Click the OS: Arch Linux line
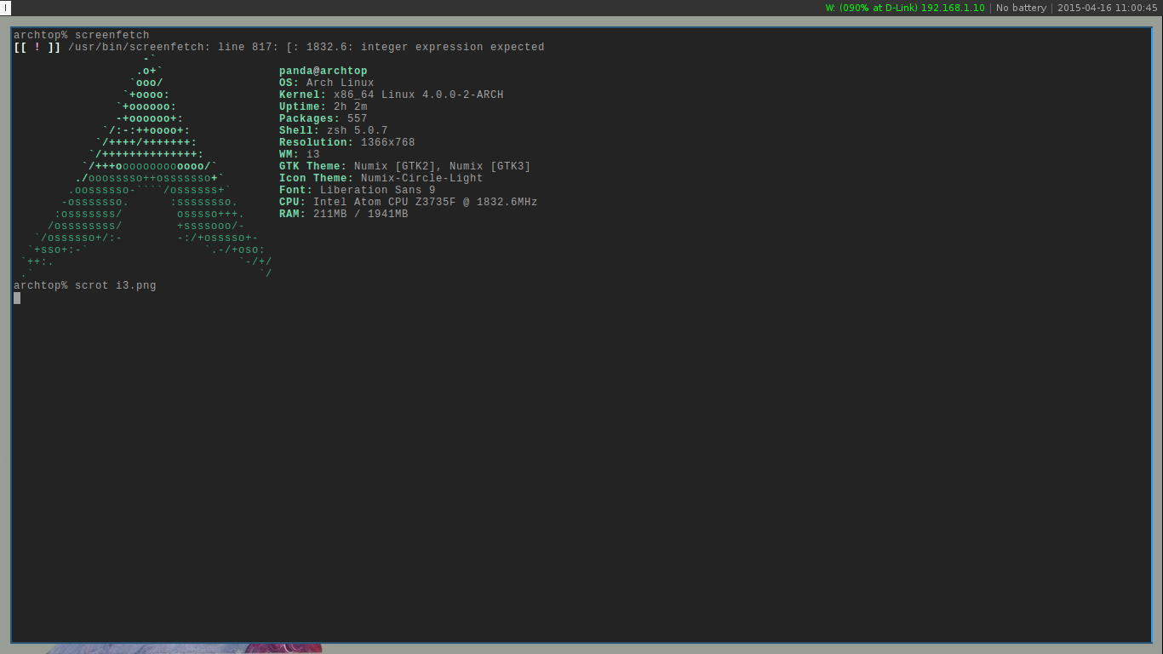Viewport: 1163px width, 654px height. pyautogui.click(x=327, y=83)
